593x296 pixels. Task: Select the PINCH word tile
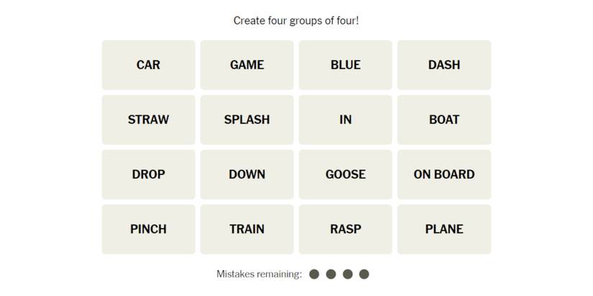pyautogui.click(x=148, y=229)
